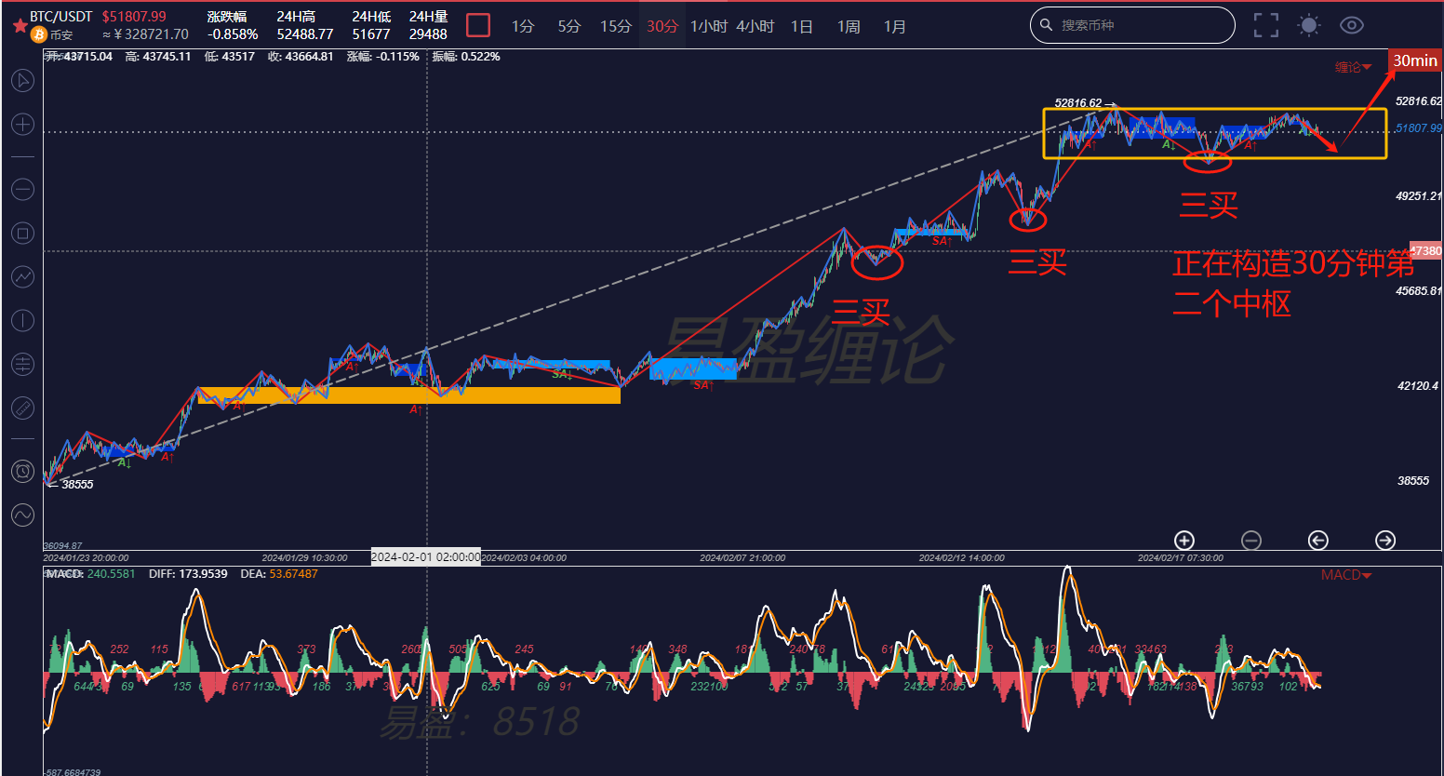Click the ≈￥328721.70 converted price

point(145,34)
